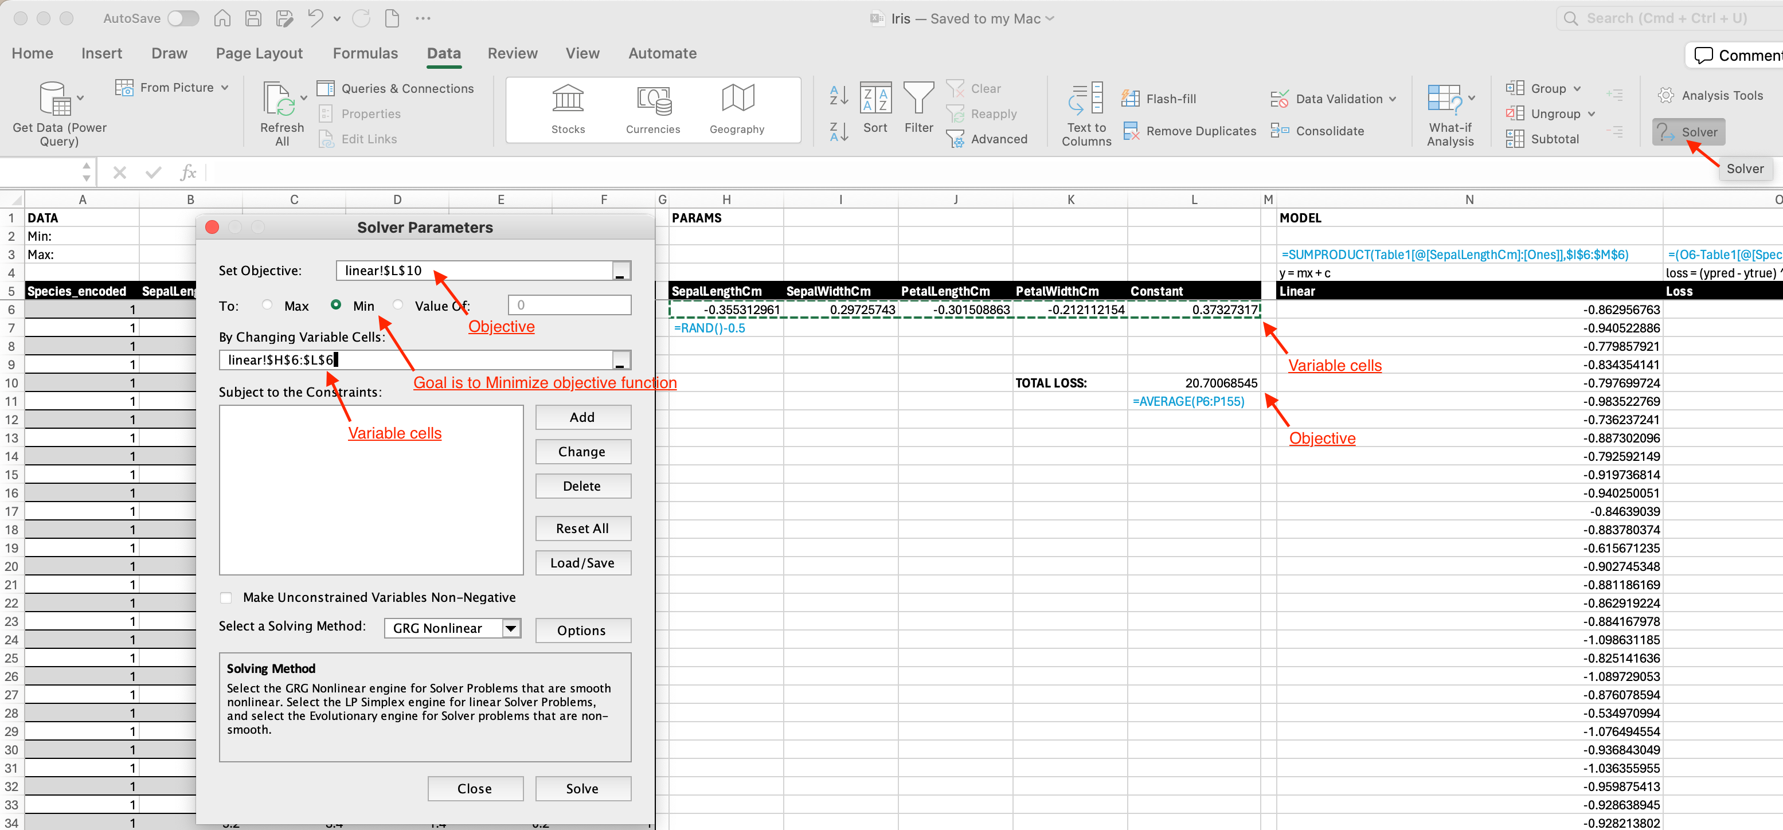Image resolution: width=1783 pixels, height=830 pixels.
Task: Open the Home icon in title bar
Action: (222, 18)
